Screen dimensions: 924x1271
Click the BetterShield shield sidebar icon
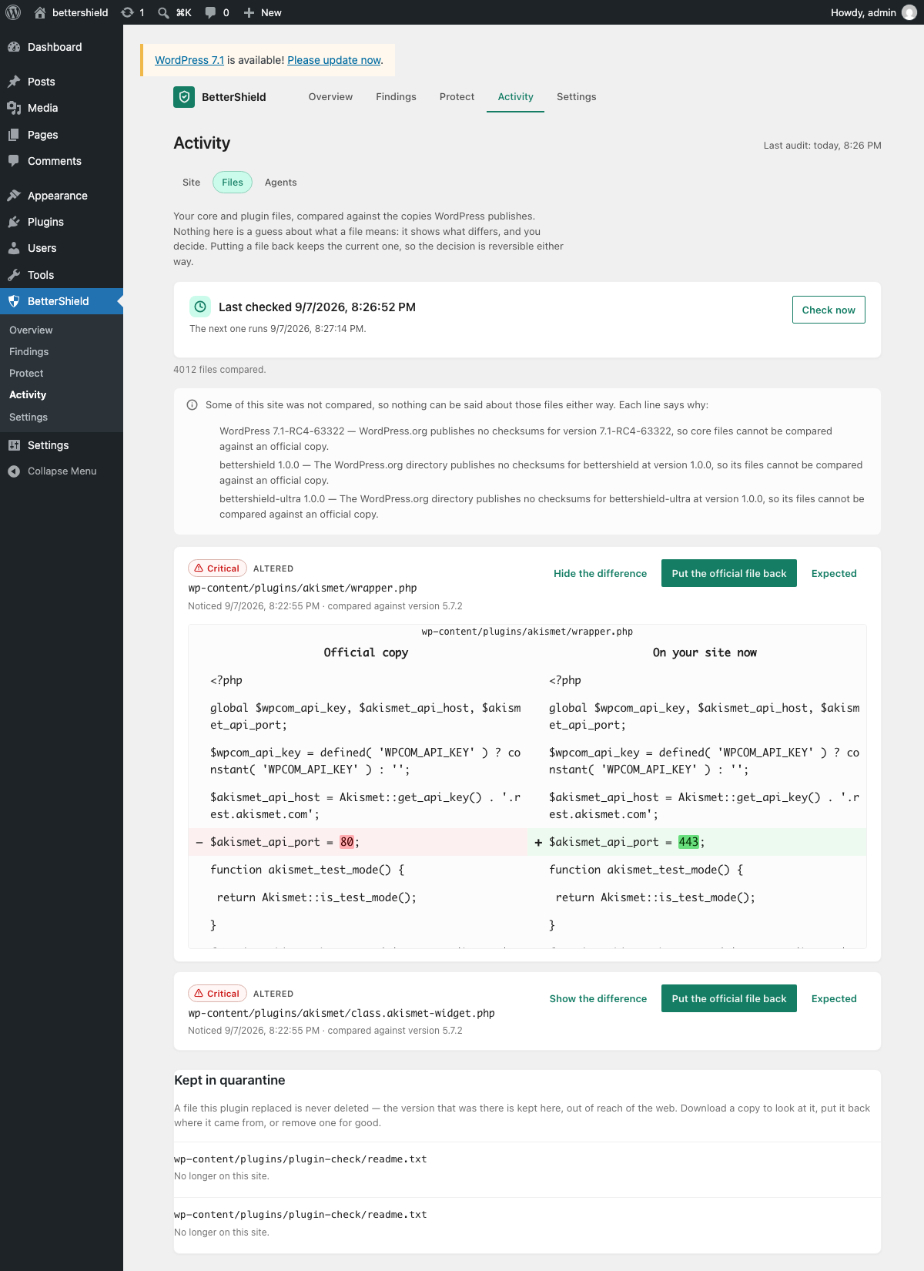(x=14, y=301)
